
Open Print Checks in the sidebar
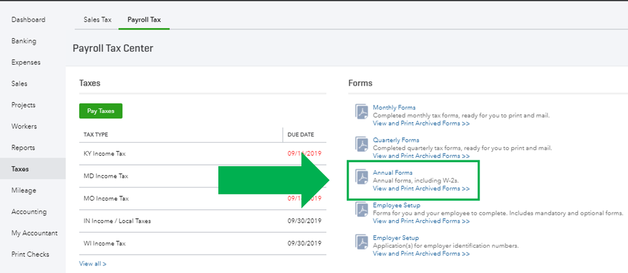point(30,254)
